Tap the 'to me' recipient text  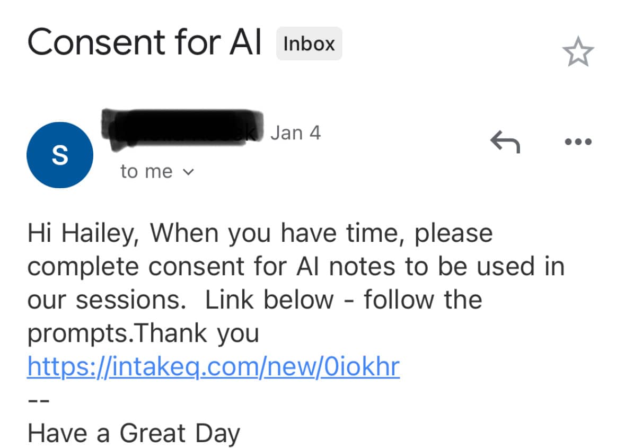point(146,172)
